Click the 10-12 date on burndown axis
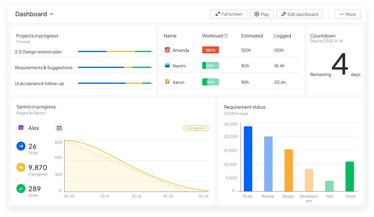This screenshot has height=217, width=374. tap(136, 196)
